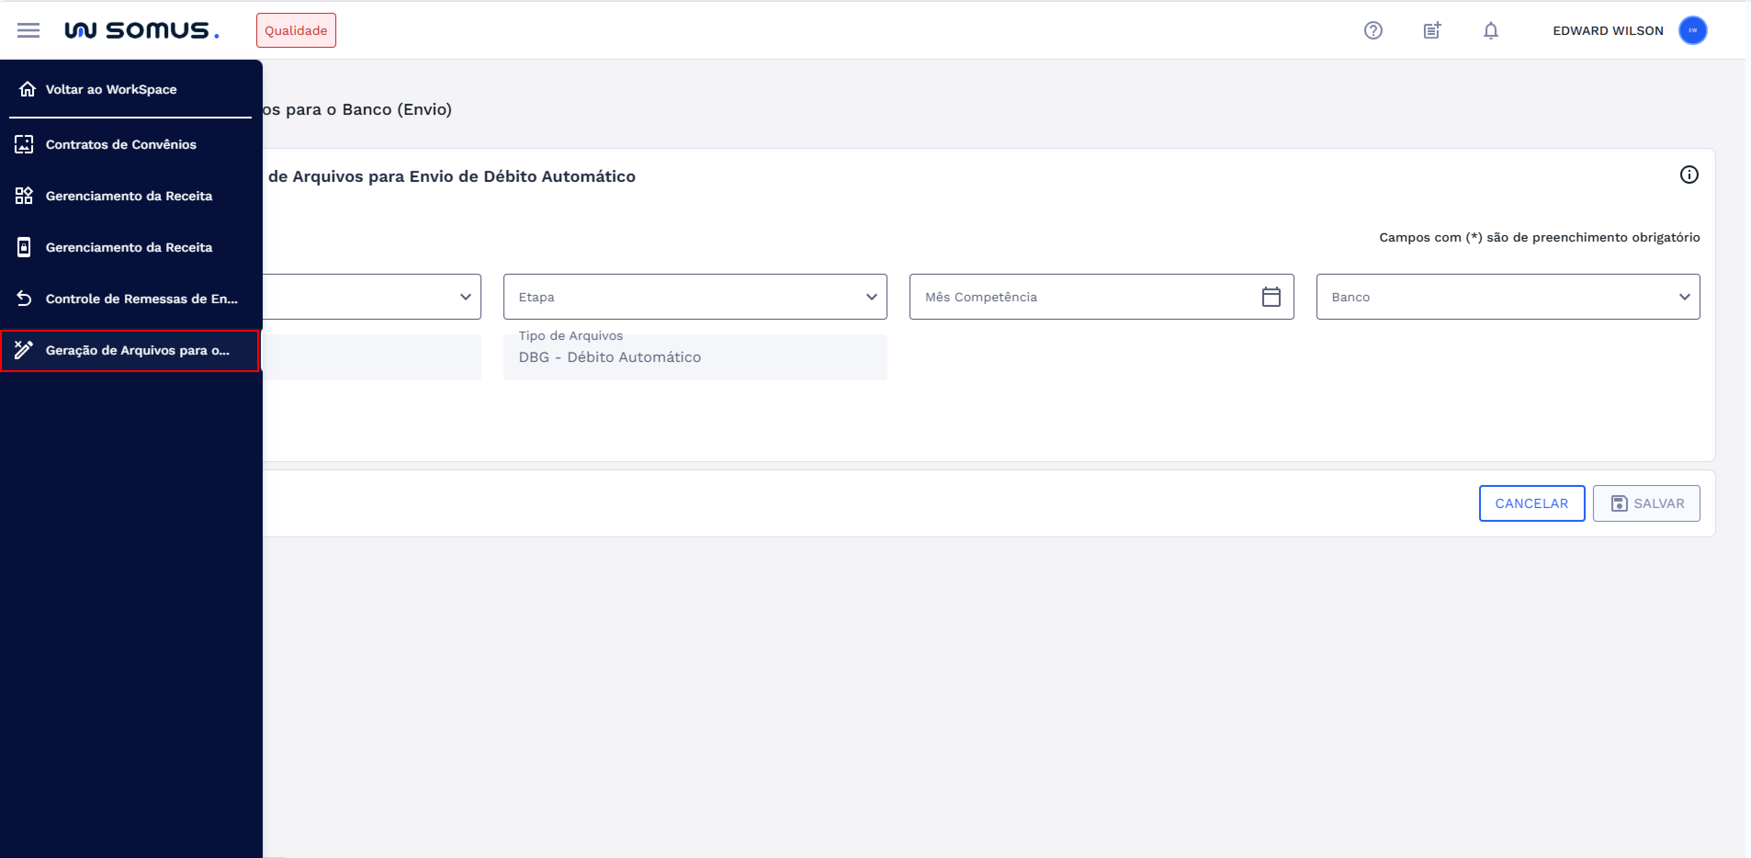Click the home icon next to Voltar ao WorkSpace
The height and width of the screenshot is (858, 1751).
click(26, 89)
